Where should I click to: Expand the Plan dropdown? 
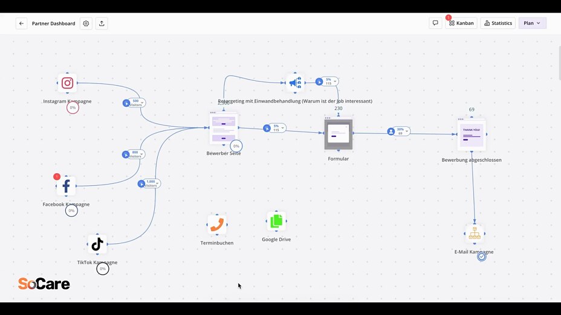pos(532,23)
